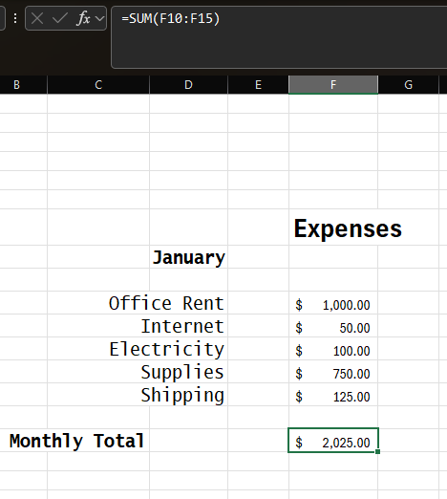
Task: Open the three-dot name box options handle
Action: click(x=15, y=18)
